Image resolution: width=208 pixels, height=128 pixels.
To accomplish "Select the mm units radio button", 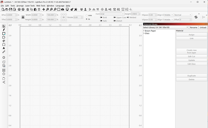I will [87, 15].
